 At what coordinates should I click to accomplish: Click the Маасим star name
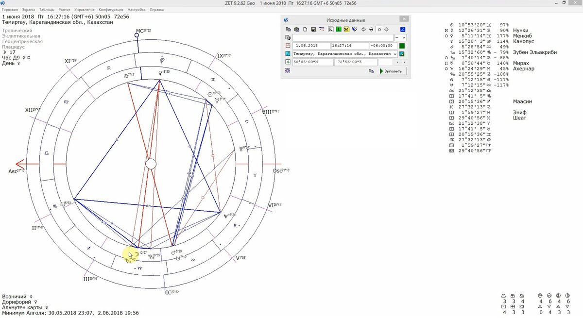pos(522,101)
